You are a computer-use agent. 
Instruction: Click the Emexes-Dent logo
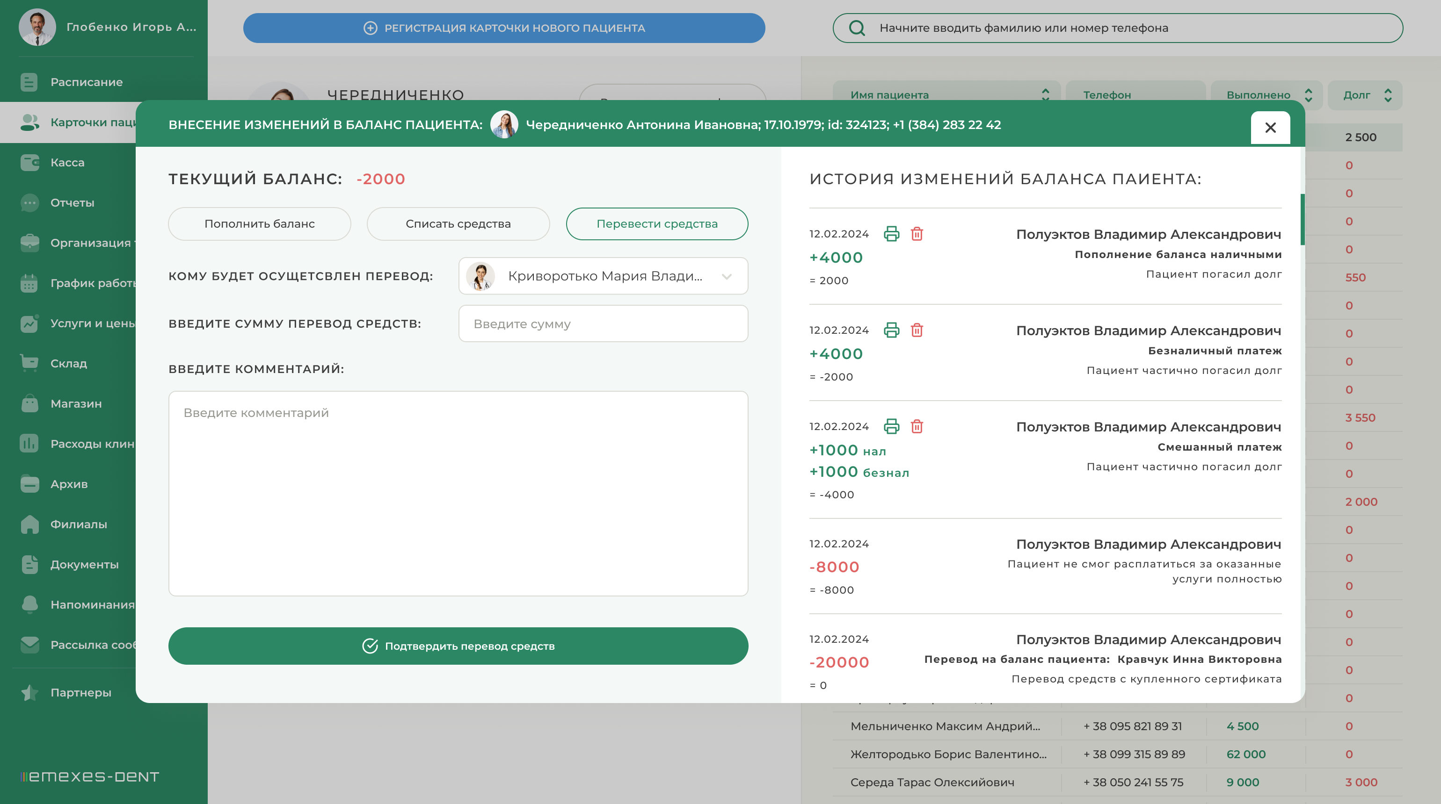89,776
